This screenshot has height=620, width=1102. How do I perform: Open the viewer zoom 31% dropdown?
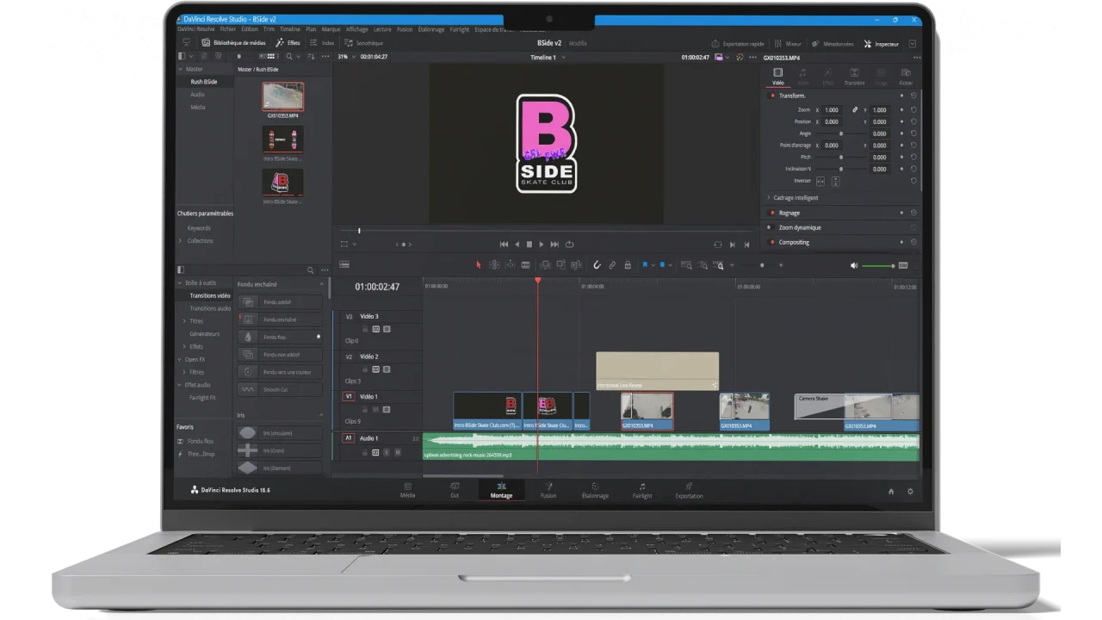coord(347,57)
